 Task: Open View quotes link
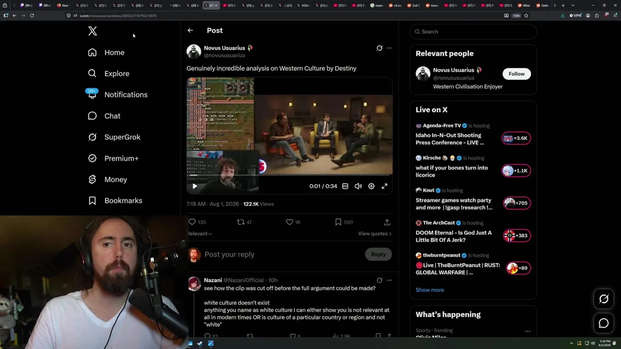click(x=375, y=234)
